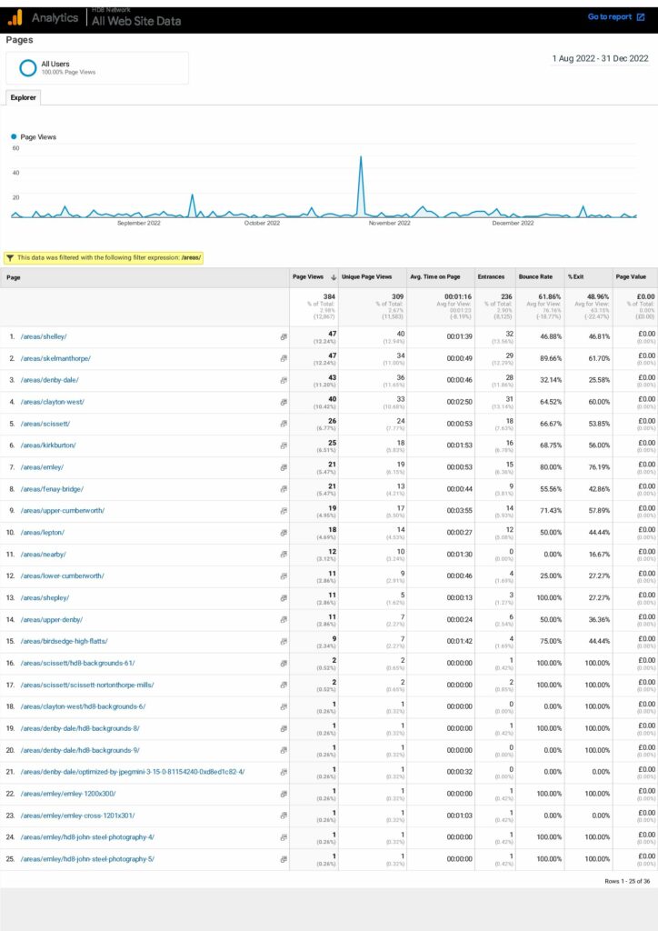Click the Google Analytics logo icon
The height and width of the screenshot is (931, 658).
tap(15, 17)
